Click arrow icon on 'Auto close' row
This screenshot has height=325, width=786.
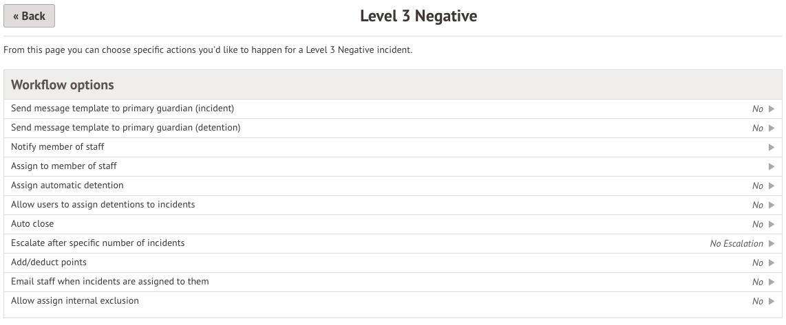(x=772, y=224)
